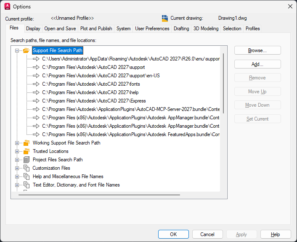This screenshot has width=297, height=242.
Task: Click the Browse... button
Action: tap(257, 50)
